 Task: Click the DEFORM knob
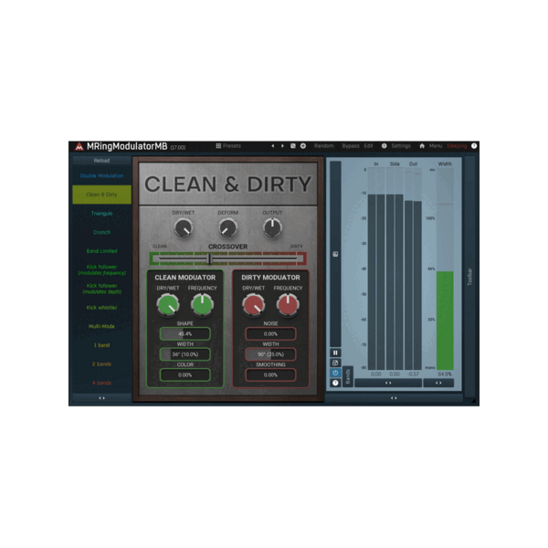click(x=227, y=228)
